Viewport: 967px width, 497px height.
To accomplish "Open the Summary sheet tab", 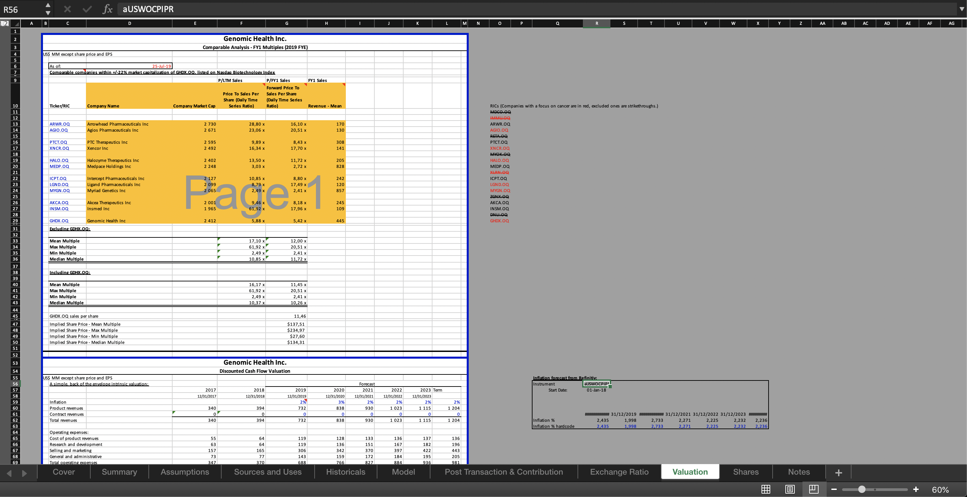I will tap(120, 472).
